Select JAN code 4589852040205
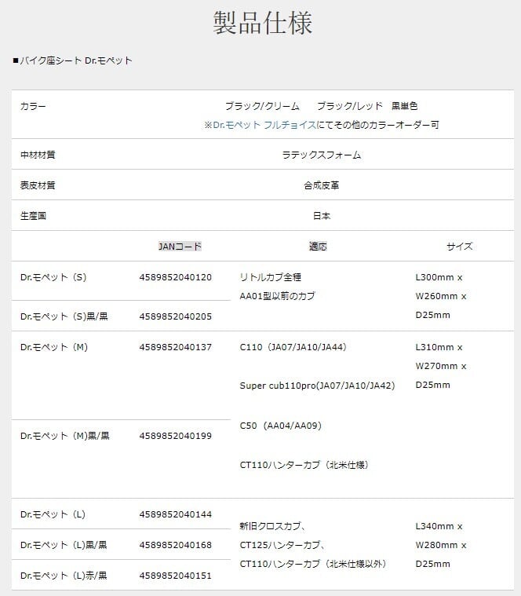The image size is (521, 596). (x=176, y=316)
